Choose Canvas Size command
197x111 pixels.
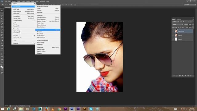pyautogui.click(x=23, y=18)
